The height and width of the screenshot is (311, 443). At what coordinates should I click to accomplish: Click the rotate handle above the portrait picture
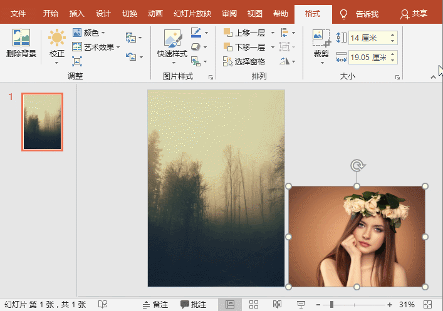(357, 166)
